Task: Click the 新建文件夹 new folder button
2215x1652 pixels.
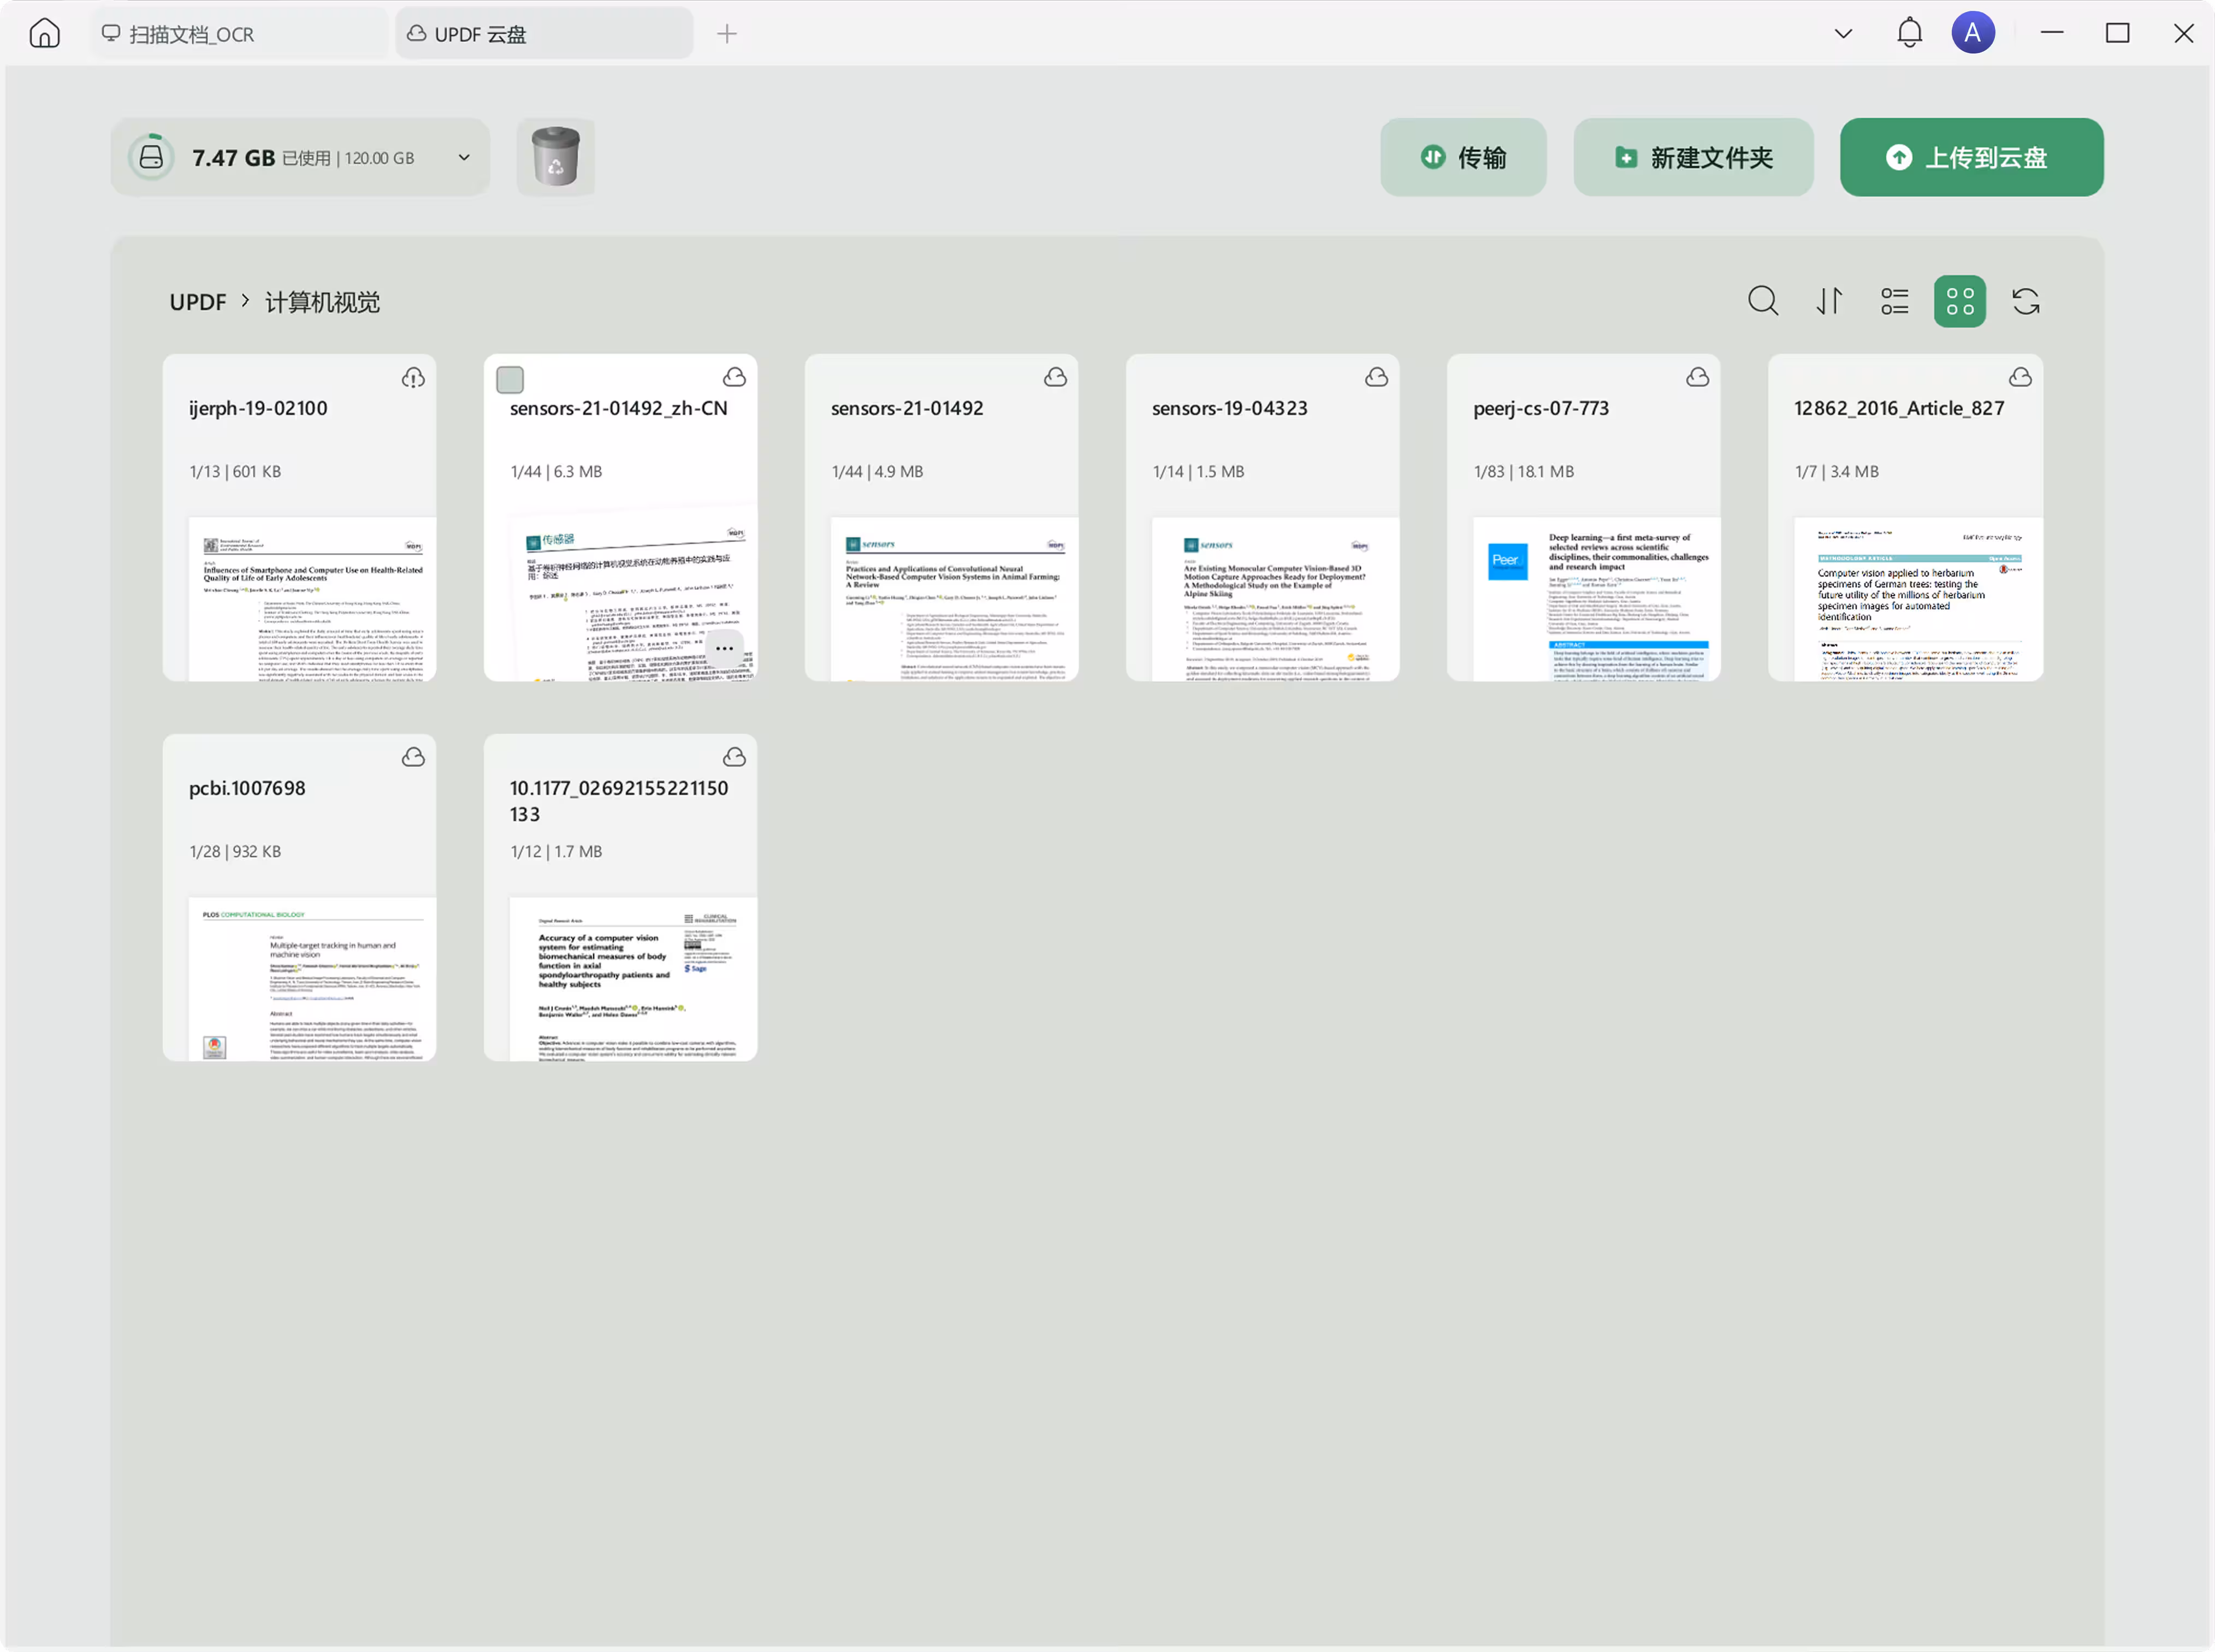Action: click(x=1693, y=157)
